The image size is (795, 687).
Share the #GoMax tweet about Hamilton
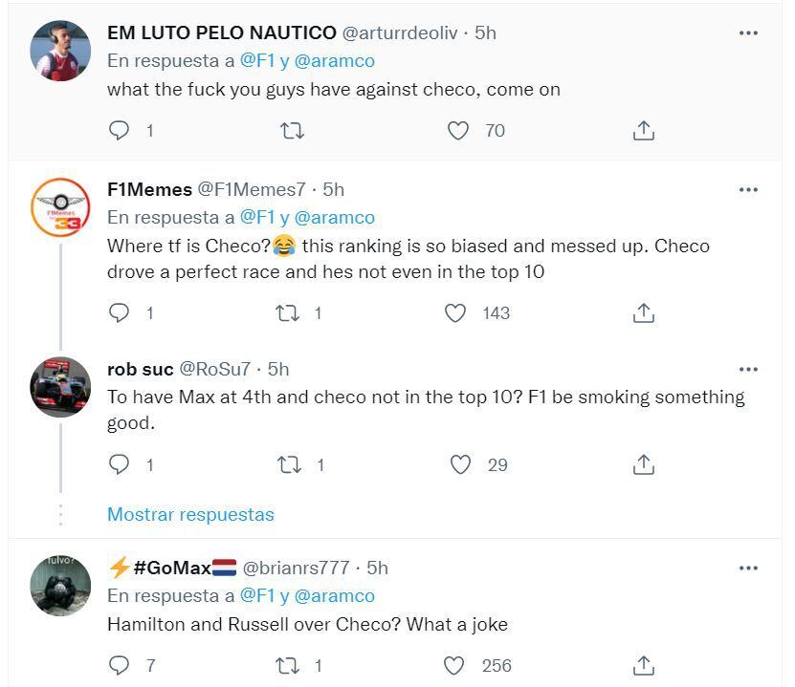644,665
